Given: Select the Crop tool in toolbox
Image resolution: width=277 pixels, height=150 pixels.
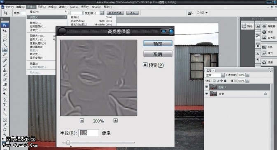Looking at the screenshot, I should tap(5, 50).
